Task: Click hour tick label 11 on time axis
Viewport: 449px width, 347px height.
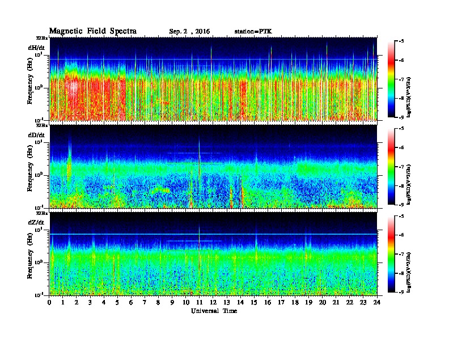Action: tap(200, 303)
